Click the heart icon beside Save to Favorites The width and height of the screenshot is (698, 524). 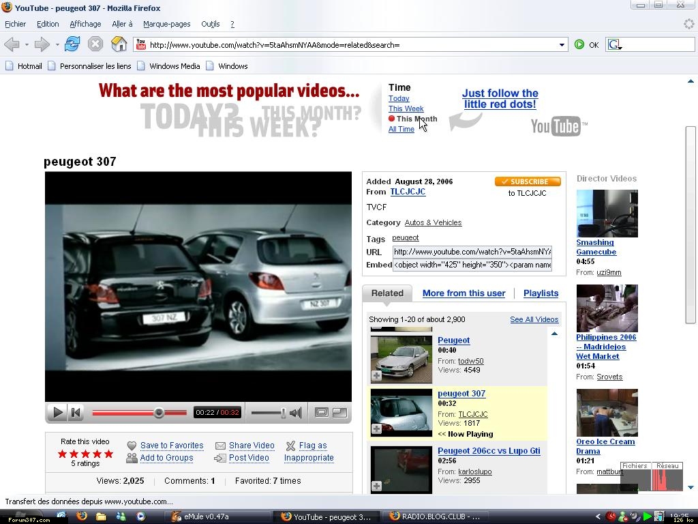click(x=132, y=446)
